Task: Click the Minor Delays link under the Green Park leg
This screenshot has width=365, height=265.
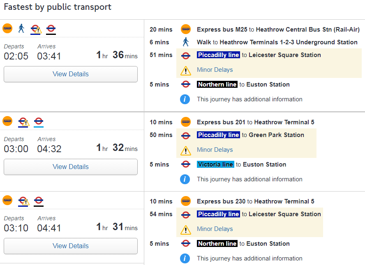Action: pos(215,150)
